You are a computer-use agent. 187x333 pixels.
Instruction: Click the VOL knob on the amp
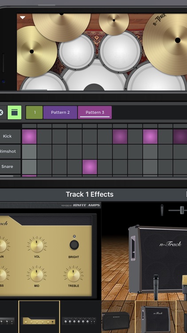point(37,246)
